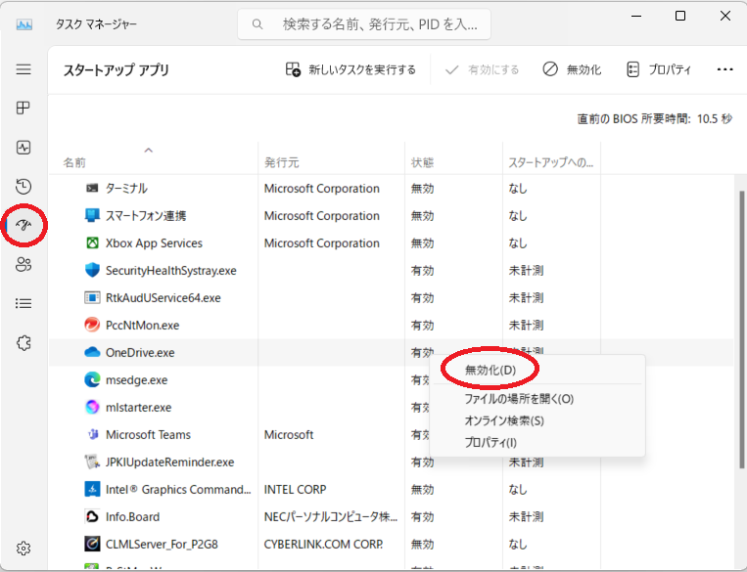Select Intel® Graphics Command... name
The height and width of the screenshot is (572, 747).
pos(178,490)
